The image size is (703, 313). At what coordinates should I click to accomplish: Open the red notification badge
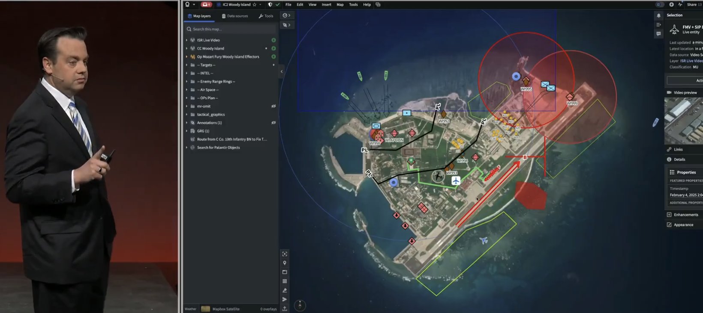click(x=206, y=5)
